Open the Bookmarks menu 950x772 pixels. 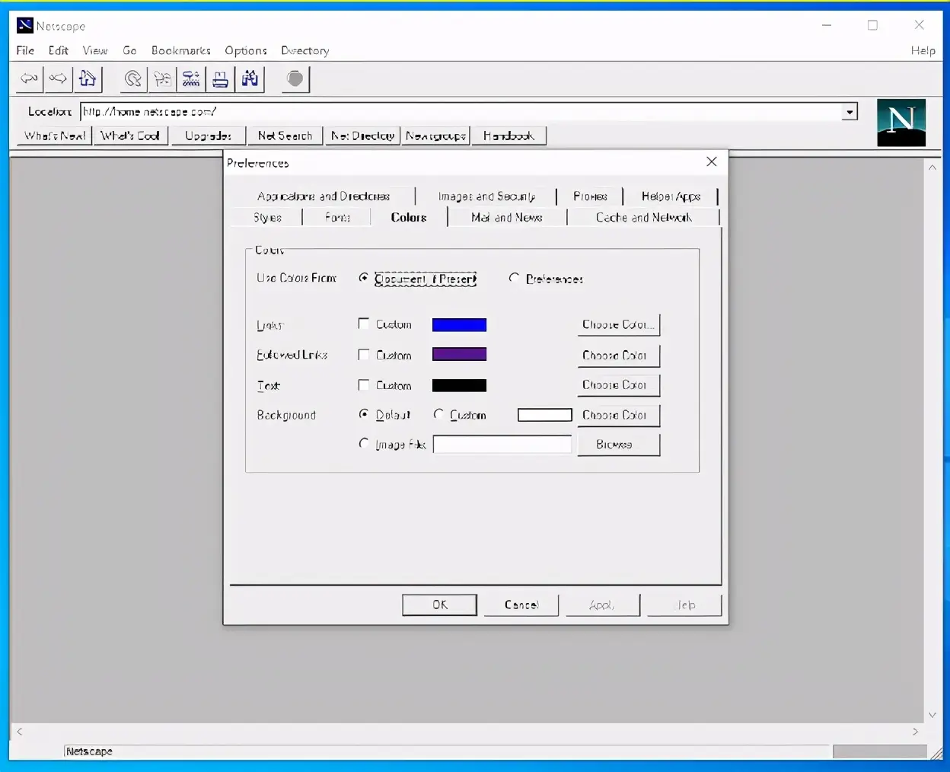coord(181,50)
